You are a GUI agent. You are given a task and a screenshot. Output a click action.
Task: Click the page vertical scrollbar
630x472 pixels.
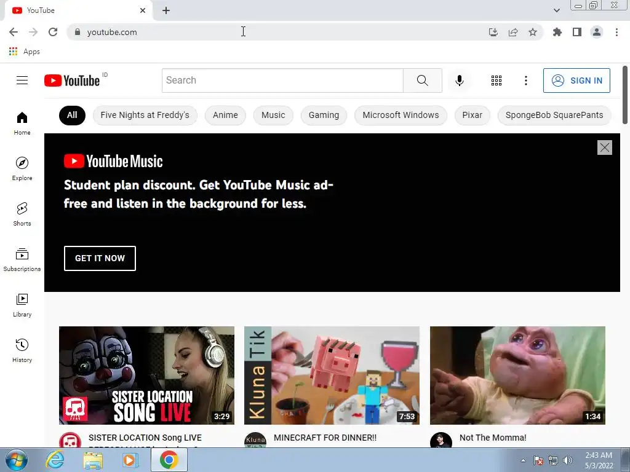(x=625, y=95)
